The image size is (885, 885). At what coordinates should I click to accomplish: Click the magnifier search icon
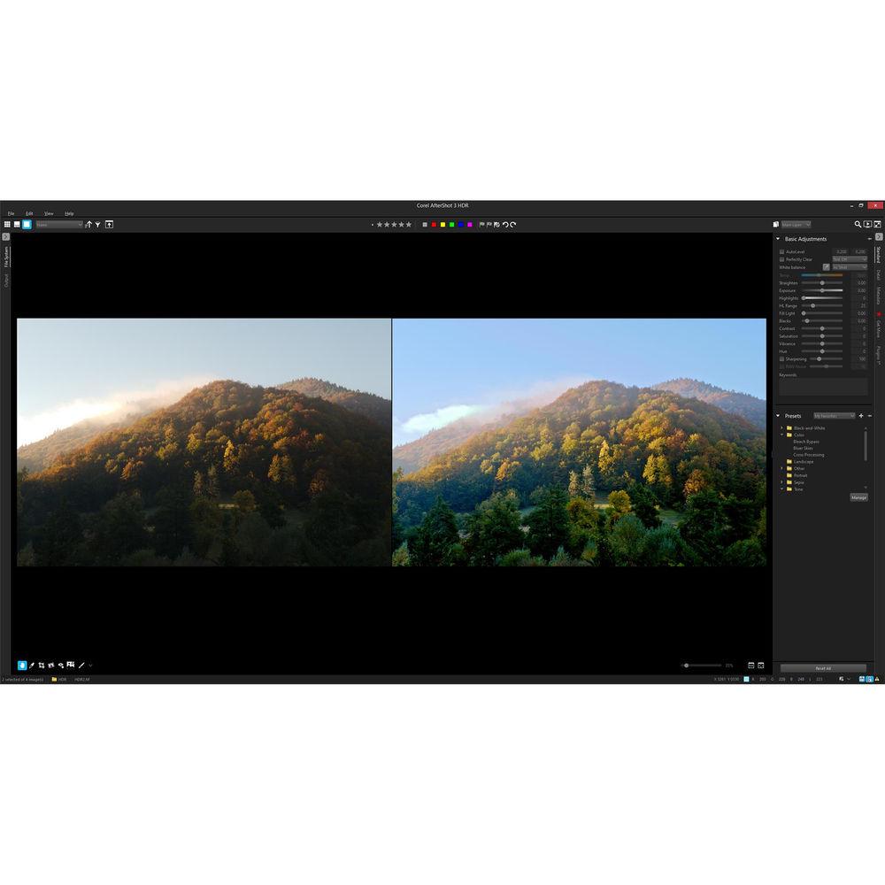click(x=858, y=225)
